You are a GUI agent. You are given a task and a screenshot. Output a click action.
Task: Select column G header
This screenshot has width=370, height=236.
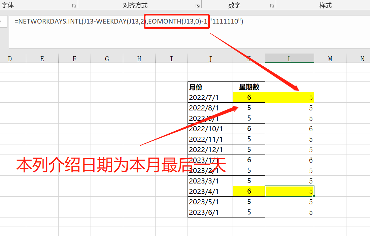(x=107, y=59)
